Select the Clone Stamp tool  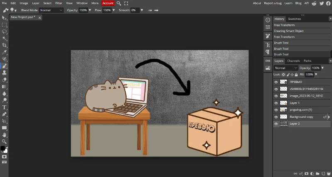[x=4, y=73]
